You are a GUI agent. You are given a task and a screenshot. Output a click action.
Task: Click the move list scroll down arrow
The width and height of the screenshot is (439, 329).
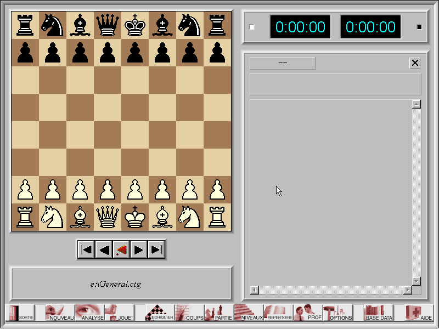click(x=417, y=281)
